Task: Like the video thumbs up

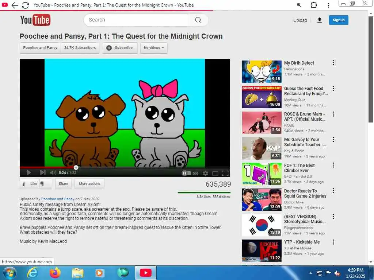Action: click(x=30, y=184)
